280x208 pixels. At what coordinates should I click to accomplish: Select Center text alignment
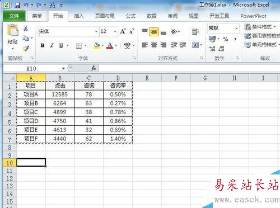click(154, 45)
